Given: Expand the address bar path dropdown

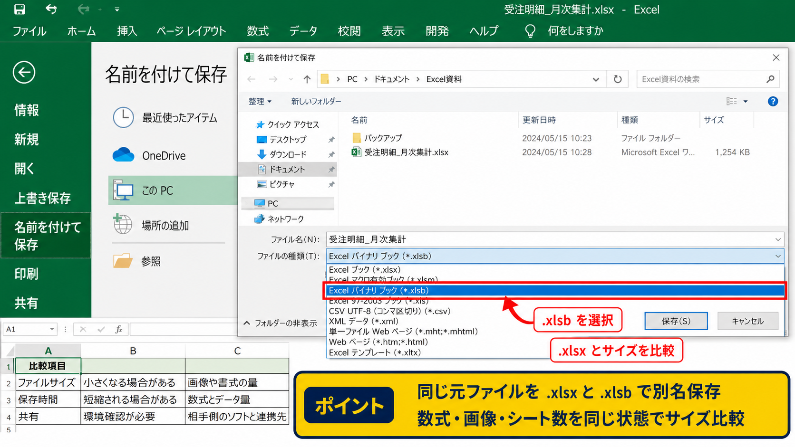Looking at the screenshot, I should click(x=596, y=79).
